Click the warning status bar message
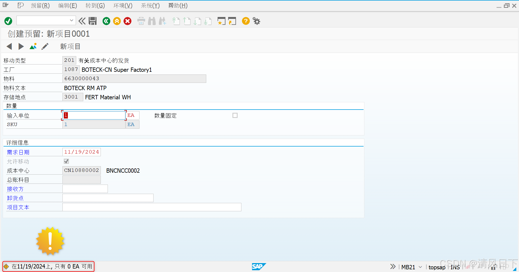 [x=49, y=267]
